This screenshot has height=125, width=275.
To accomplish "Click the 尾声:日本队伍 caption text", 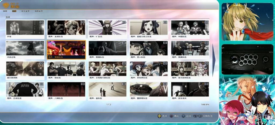I will pyautogui.click(x=14, y=99).
